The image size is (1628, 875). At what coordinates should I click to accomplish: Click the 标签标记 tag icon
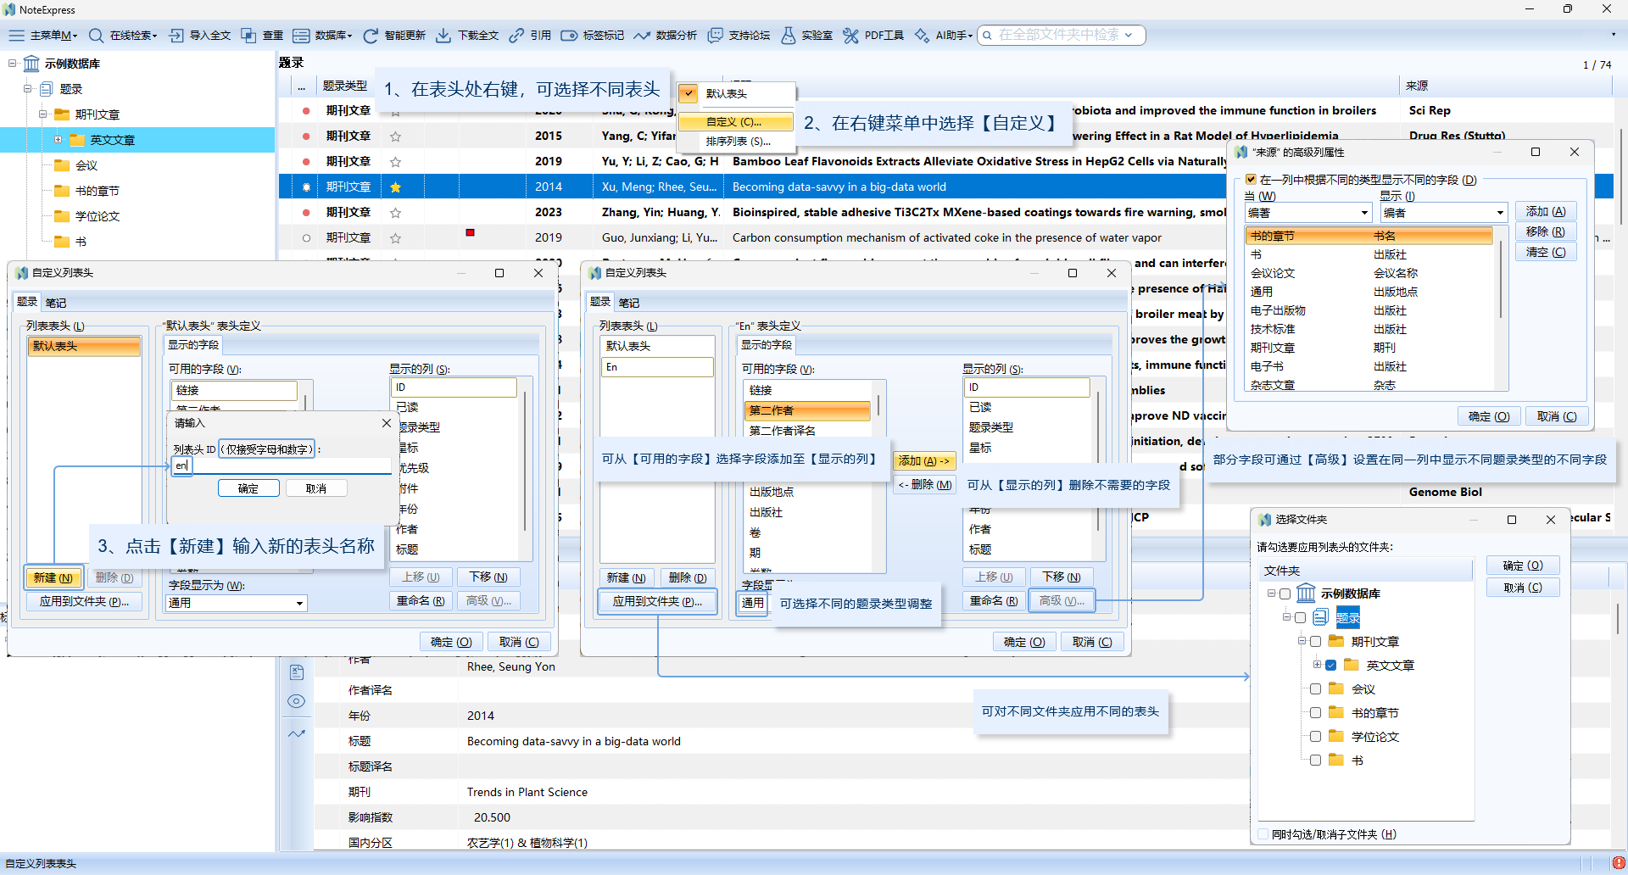[570, 36]
